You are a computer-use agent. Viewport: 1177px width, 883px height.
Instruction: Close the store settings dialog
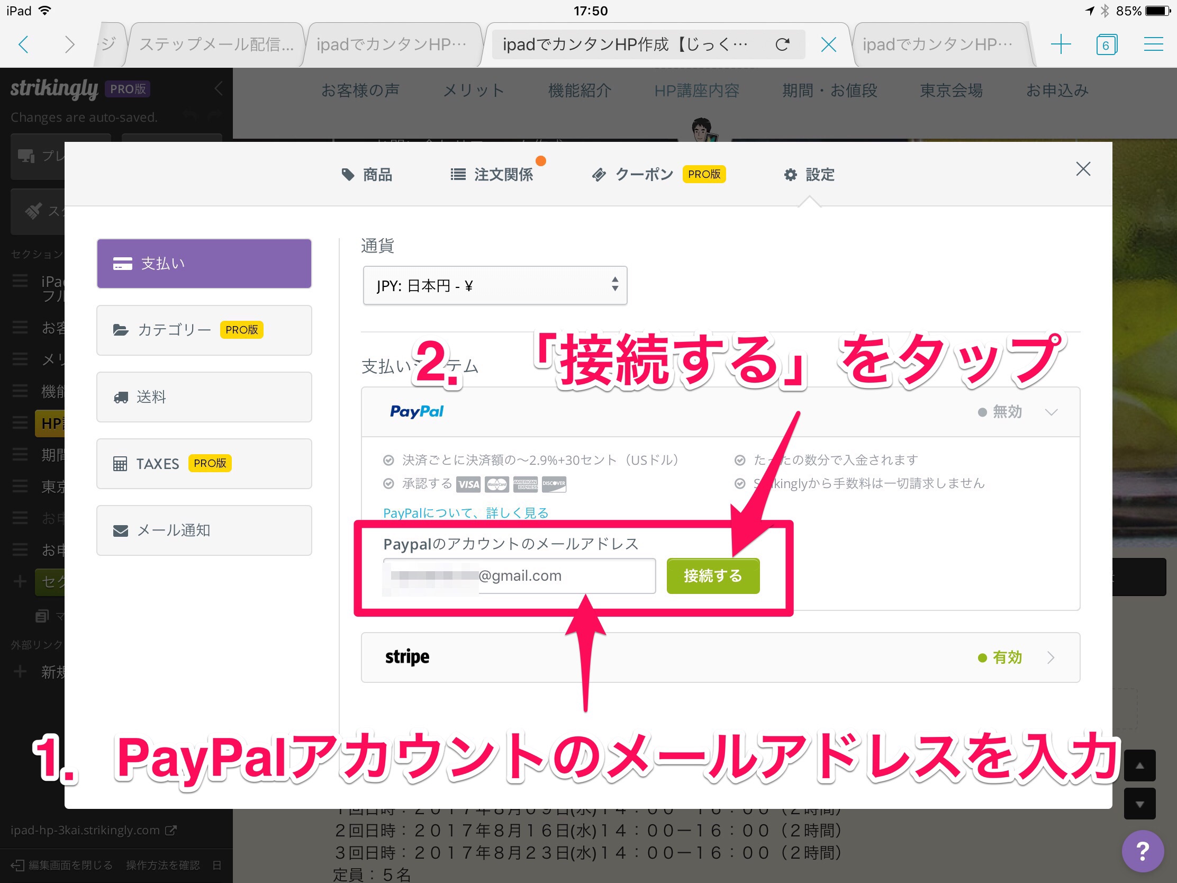pos(1083,169)
